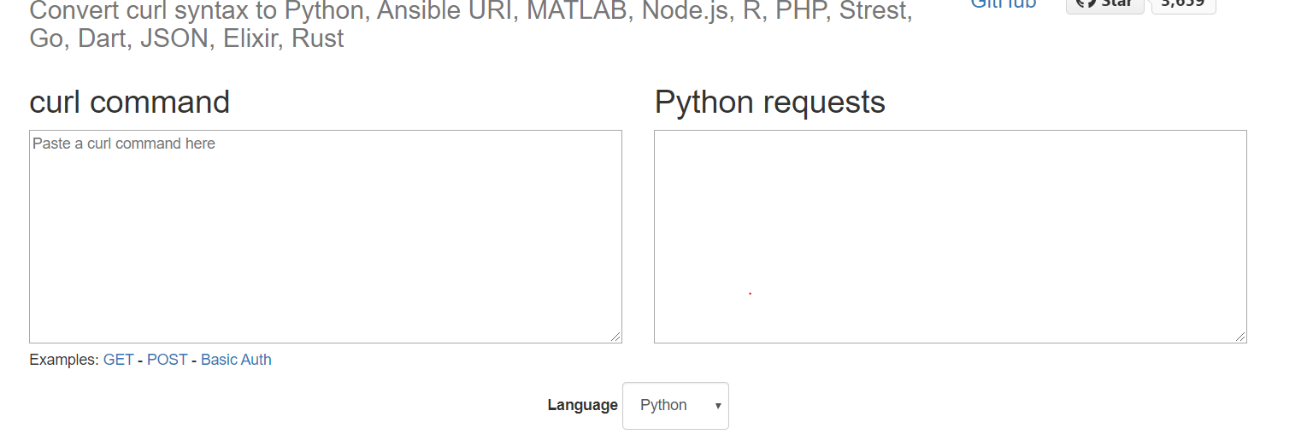Load the GET example
1313x446 pixels.
(119, 360)
